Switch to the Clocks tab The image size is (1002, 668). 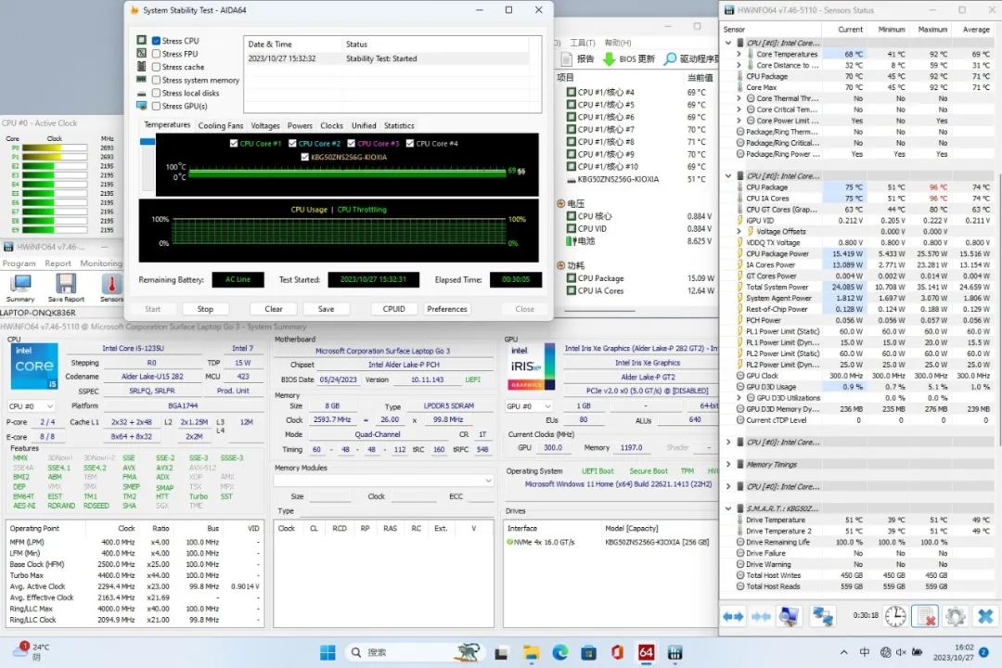pos(331,126)
